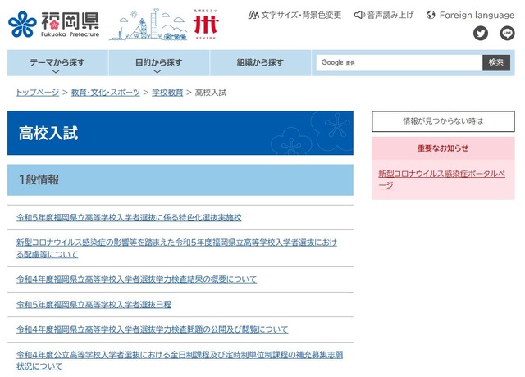Click the 重要なお知らせ header
Viewport: 525px width, 377px height.
[443, 148]
